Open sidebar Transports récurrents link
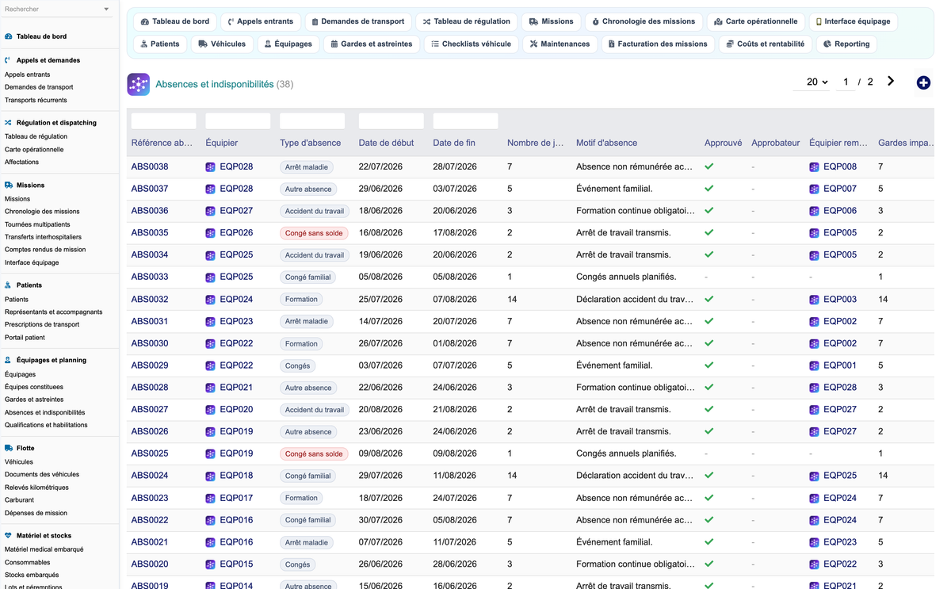This screenshot has height=589, width=951. 36,100
